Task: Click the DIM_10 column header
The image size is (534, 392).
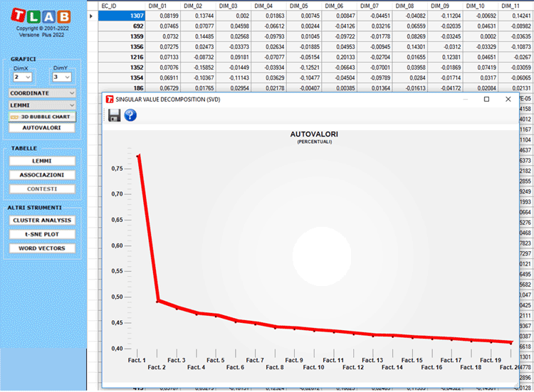Action: coord(481,6)
